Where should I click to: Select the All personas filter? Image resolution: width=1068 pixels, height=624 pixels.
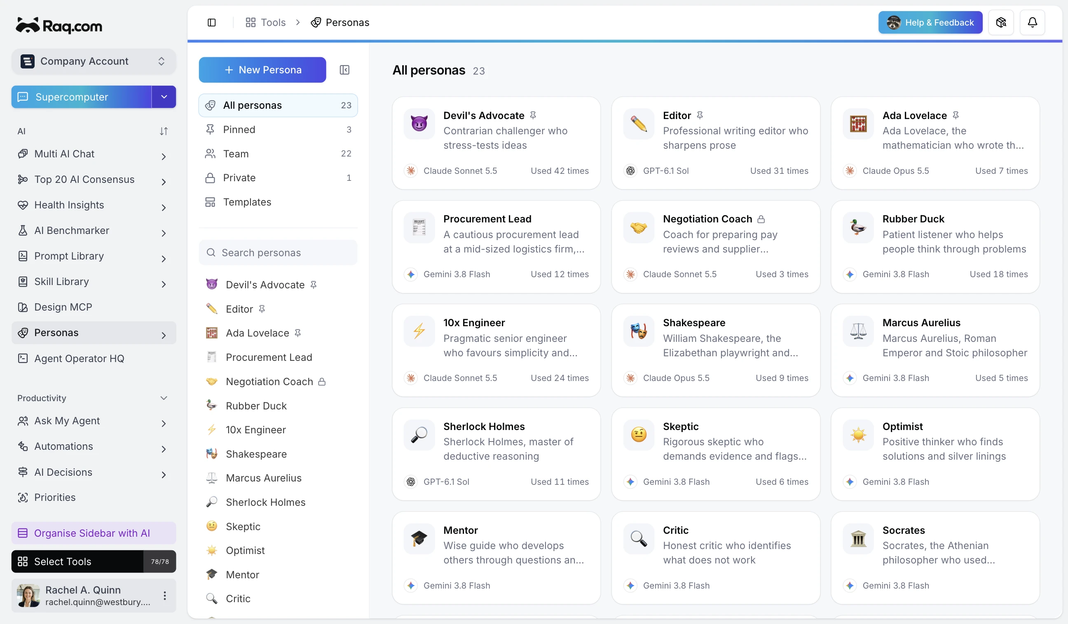click(278, 105)
